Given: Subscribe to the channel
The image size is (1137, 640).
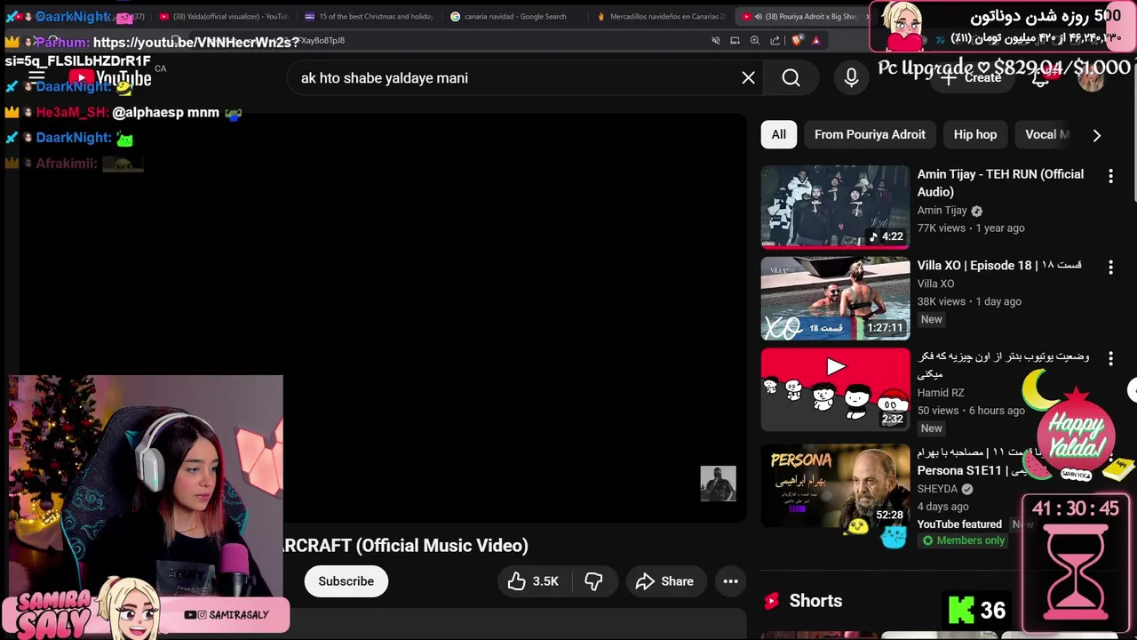Looking at the screenshot, I should pos(346,581).
